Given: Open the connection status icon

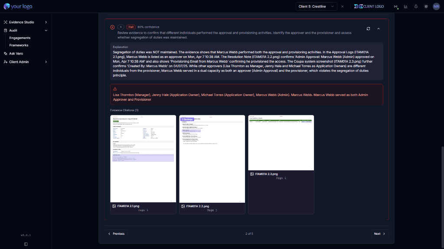Looking at the screenshot, I should click(395, 6).
